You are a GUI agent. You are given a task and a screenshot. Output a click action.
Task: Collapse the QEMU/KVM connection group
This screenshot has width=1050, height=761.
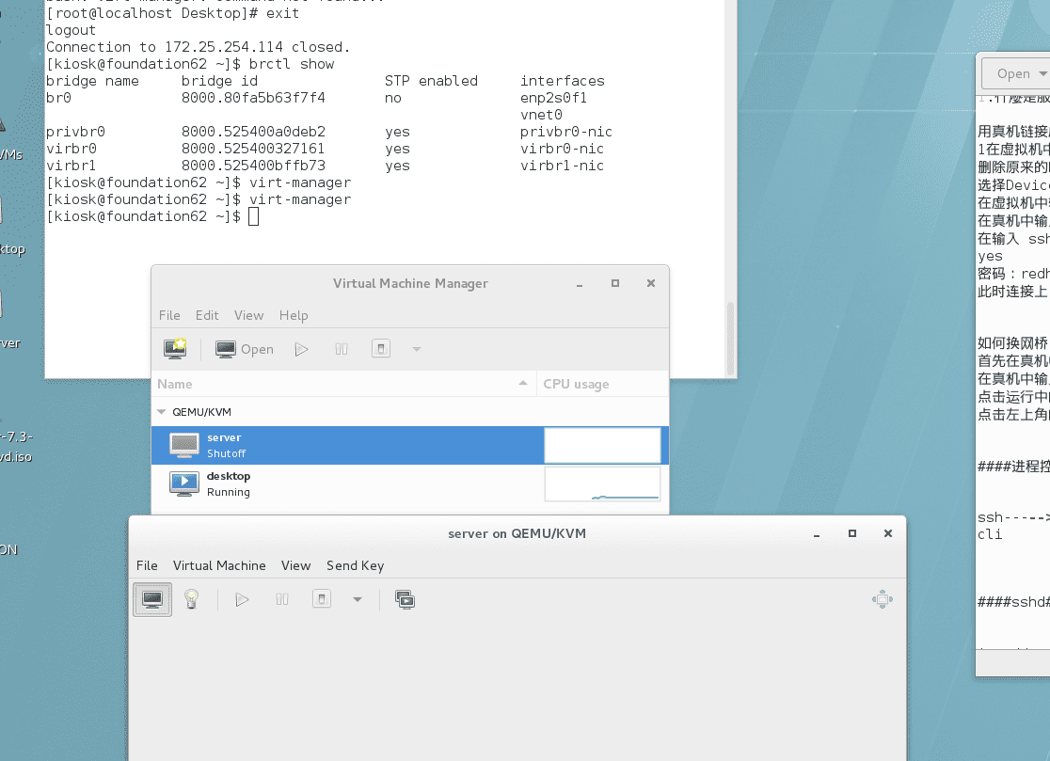click(x=162, y=412)
